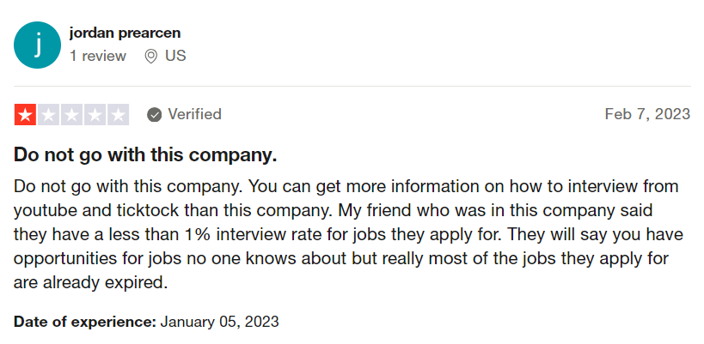Click the location pin icon
The height and width of the screenshot is (344, 704).
point(151,57)
